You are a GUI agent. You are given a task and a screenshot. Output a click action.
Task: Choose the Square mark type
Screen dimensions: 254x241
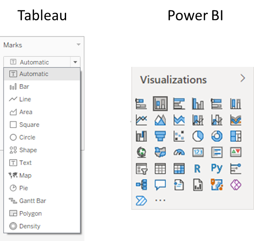click(x=42, y=125)
